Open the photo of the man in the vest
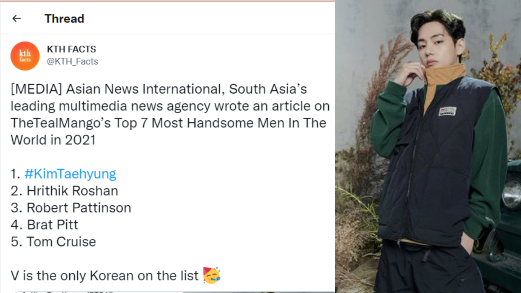This screenshot has height=293, width=521. tap(428, 146)
